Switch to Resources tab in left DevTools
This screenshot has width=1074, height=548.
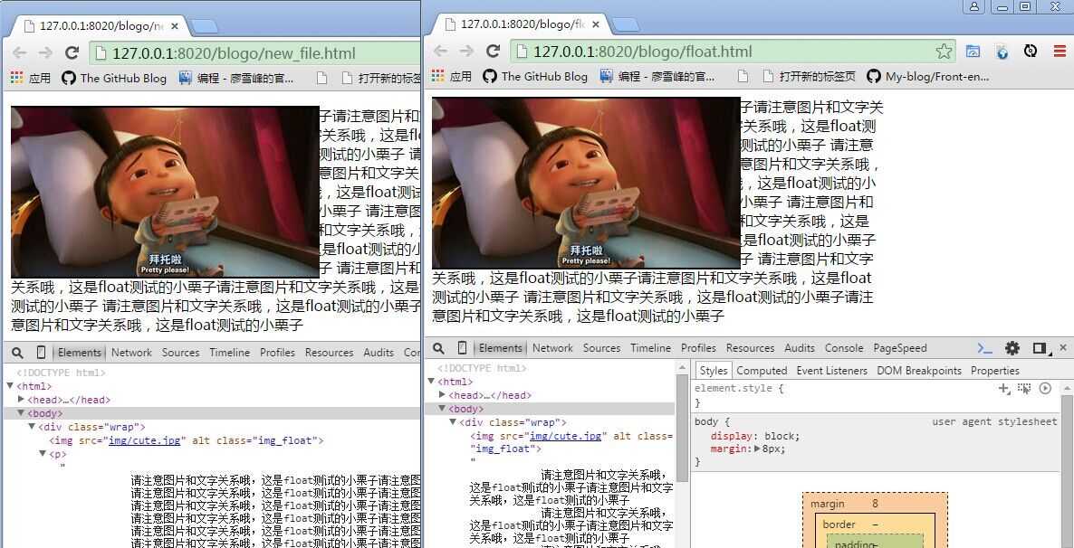pos(329,353)
